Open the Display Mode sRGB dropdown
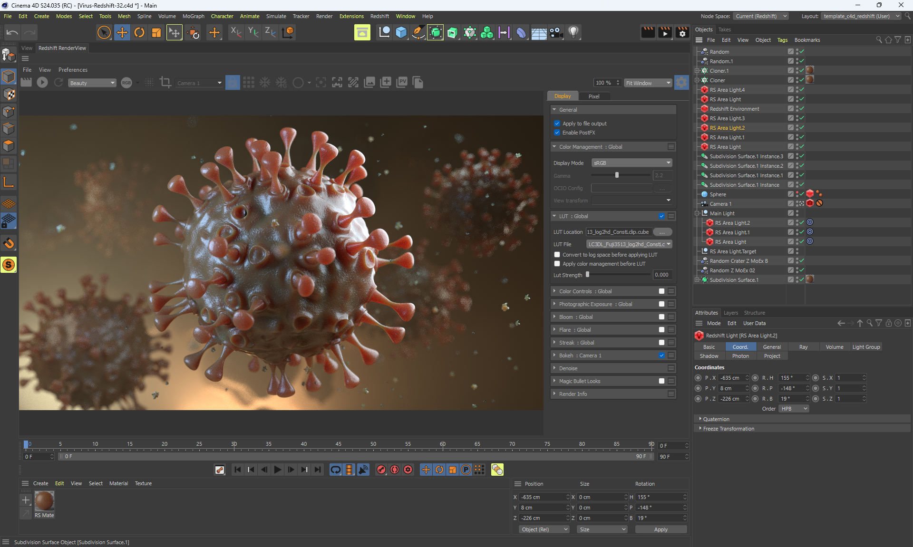 [x=631, y=163]
